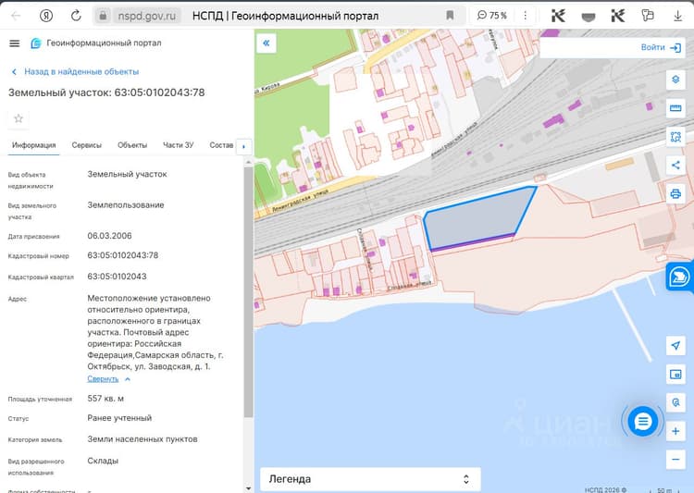
Task: Click the Войти login button
Action: [661, 47]
